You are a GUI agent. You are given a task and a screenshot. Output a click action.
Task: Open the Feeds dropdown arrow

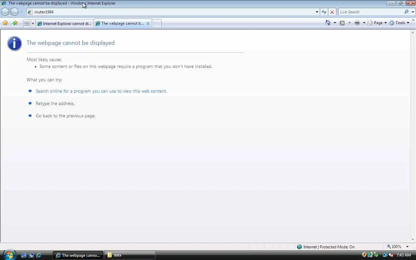[349, 23]
